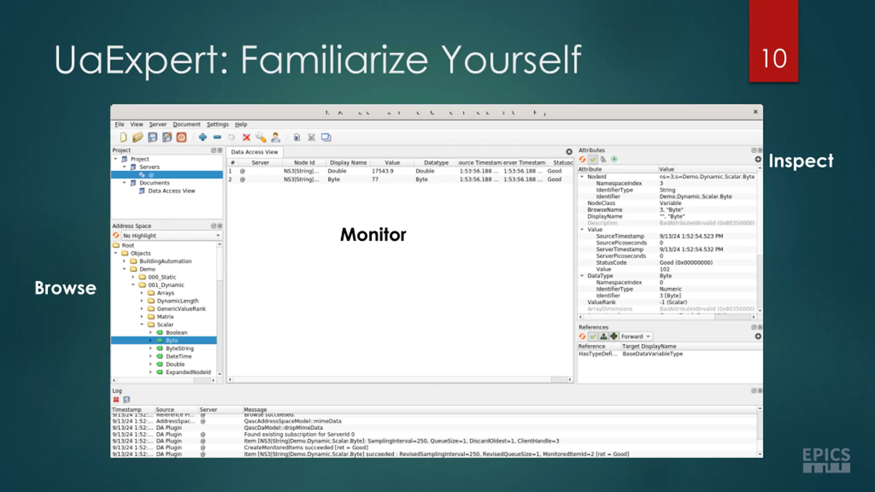Open the No Highlight dropdown
The image size is (875, 492).
[x=172, y=235]
